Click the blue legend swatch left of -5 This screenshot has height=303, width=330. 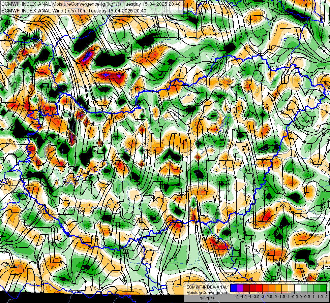234,288
